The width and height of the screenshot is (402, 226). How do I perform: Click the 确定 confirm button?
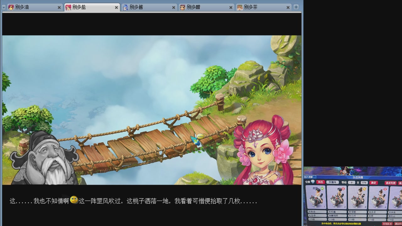[x=373, y=183]
